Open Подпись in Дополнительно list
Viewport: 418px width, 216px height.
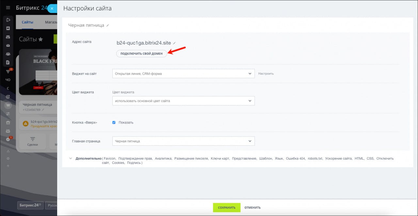[134, 163]
